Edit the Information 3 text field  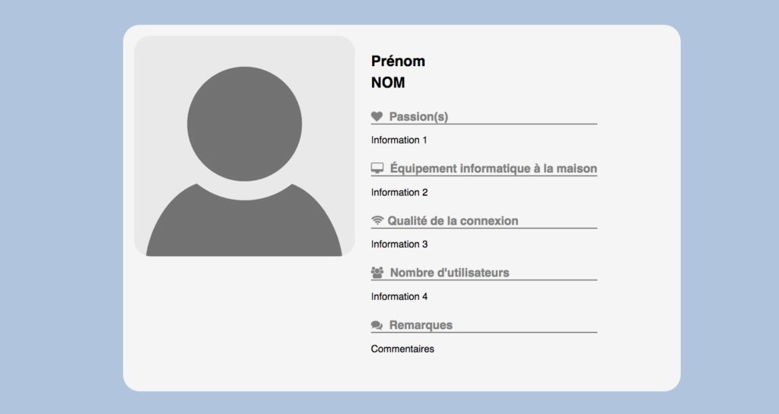399,244
